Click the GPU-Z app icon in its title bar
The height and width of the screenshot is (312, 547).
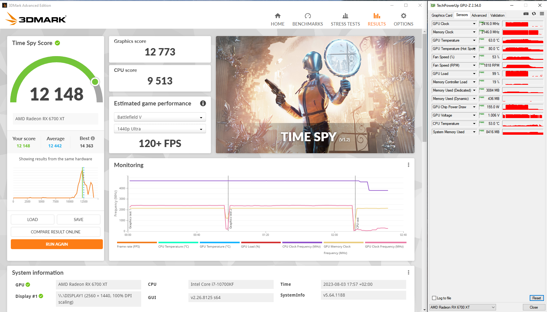433,5
